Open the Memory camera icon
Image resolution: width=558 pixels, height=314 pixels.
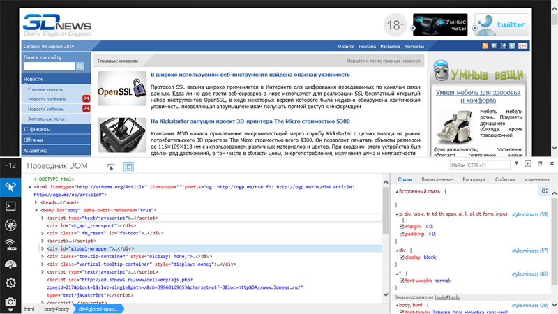pos(10,302)
